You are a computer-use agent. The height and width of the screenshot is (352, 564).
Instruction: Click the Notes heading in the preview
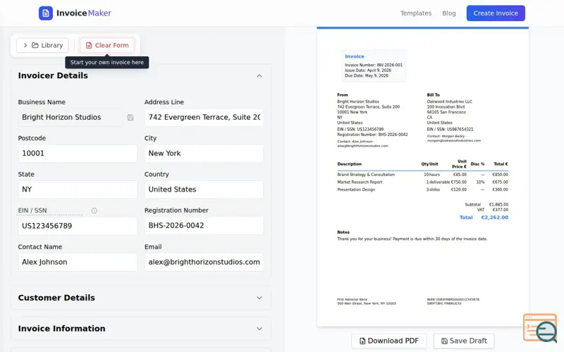click(x=343, y=232)
